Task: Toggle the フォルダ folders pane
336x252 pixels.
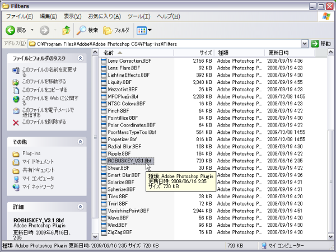Action: [116, 30]
